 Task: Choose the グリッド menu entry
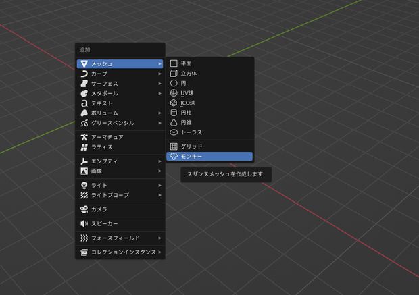pyautogui.click(x=209, y=146)
